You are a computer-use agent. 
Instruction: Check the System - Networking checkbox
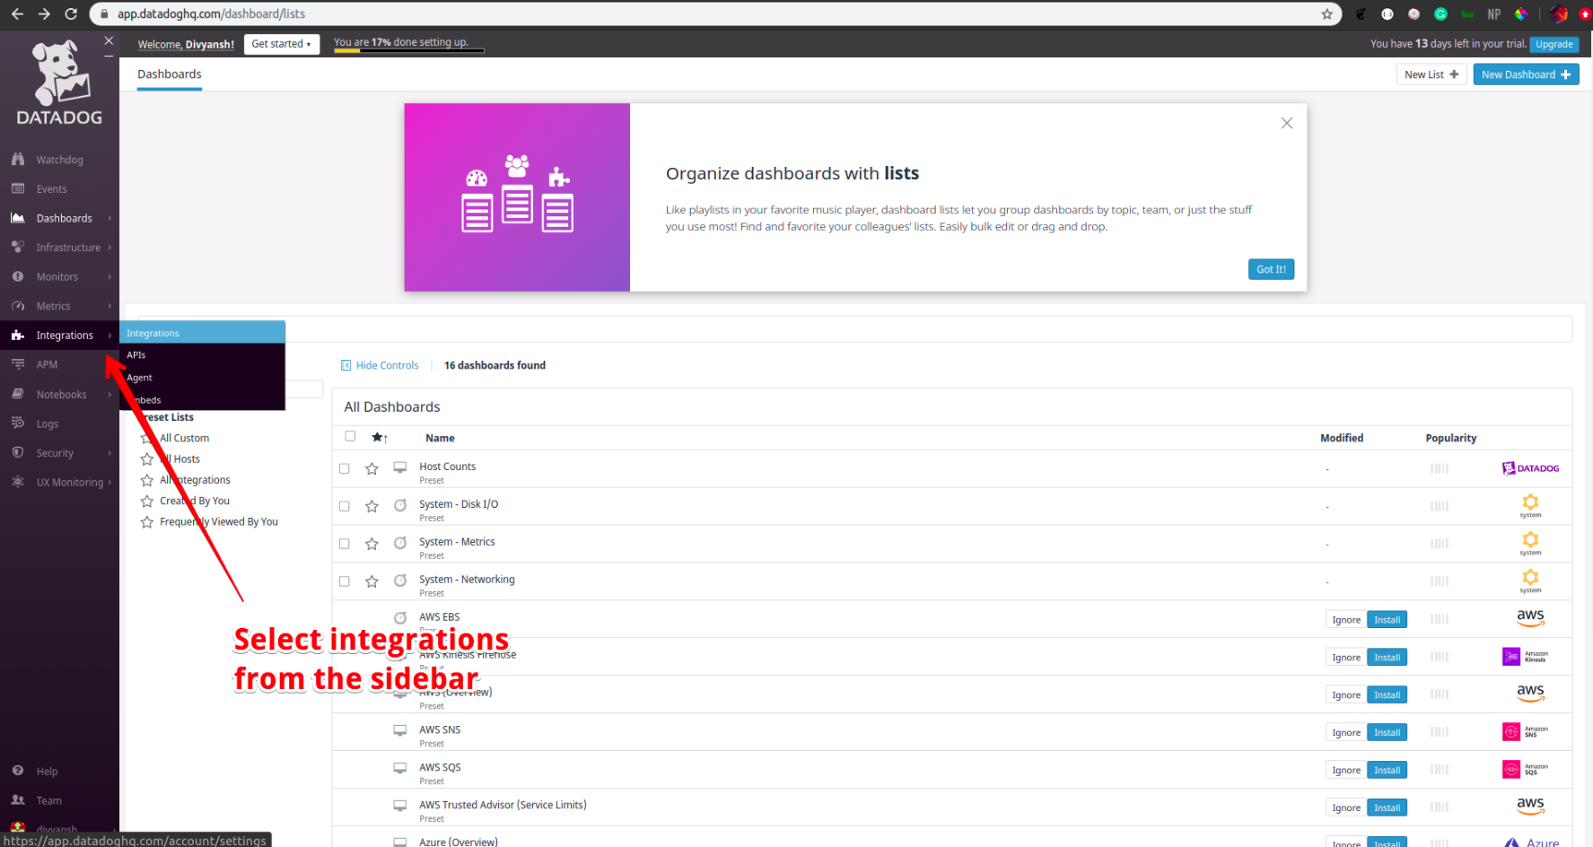[344, 581]
